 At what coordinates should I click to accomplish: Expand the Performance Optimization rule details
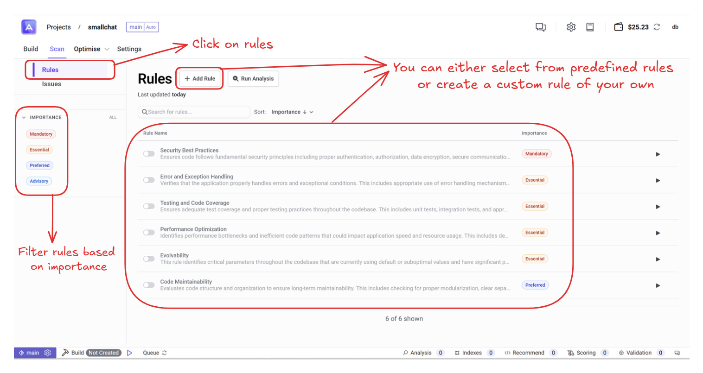(x=658, y=233)
